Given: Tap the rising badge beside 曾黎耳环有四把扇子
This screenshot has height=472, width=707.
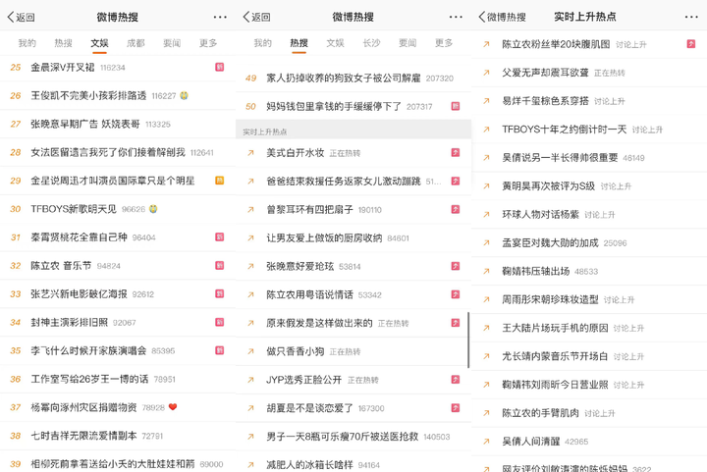Looking at the screenshot, I should click(456, 209).
